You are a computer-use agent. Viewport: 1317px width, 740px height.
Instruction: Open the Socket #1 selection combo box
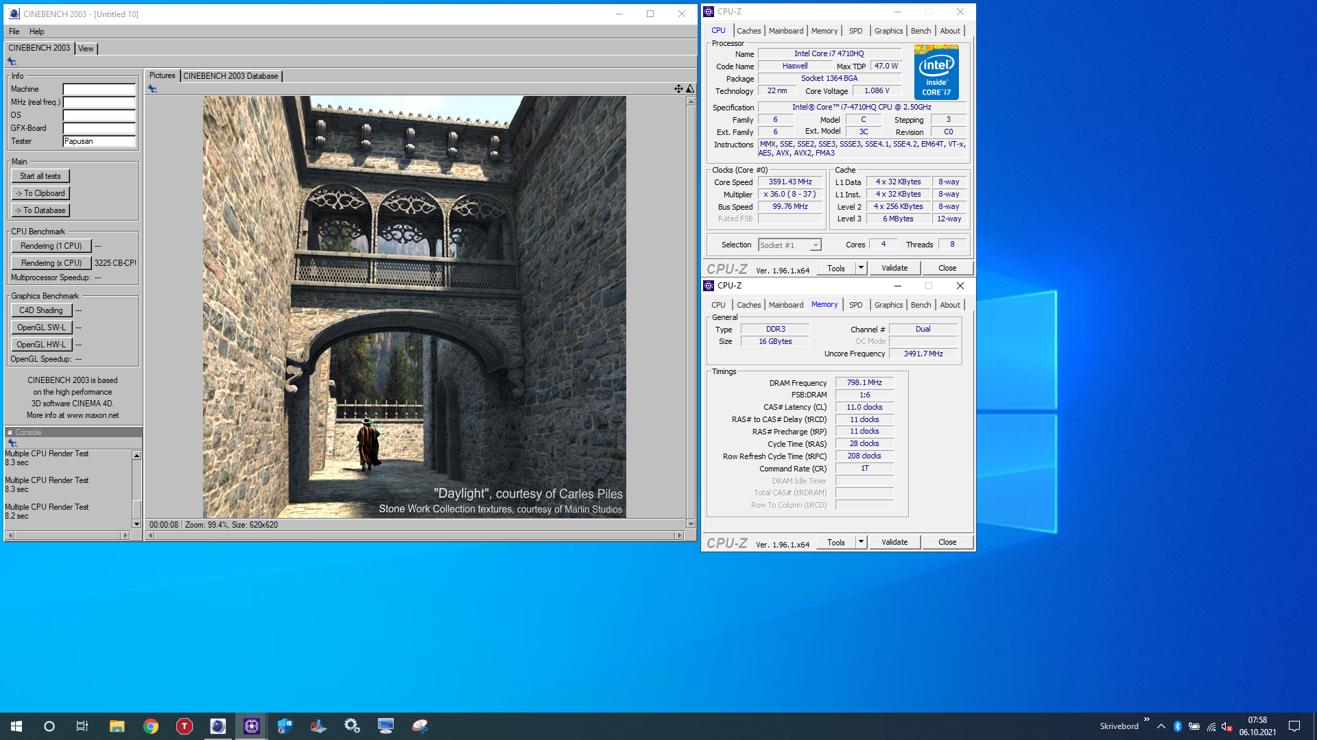pyautogui.click(x=790, y=245)
